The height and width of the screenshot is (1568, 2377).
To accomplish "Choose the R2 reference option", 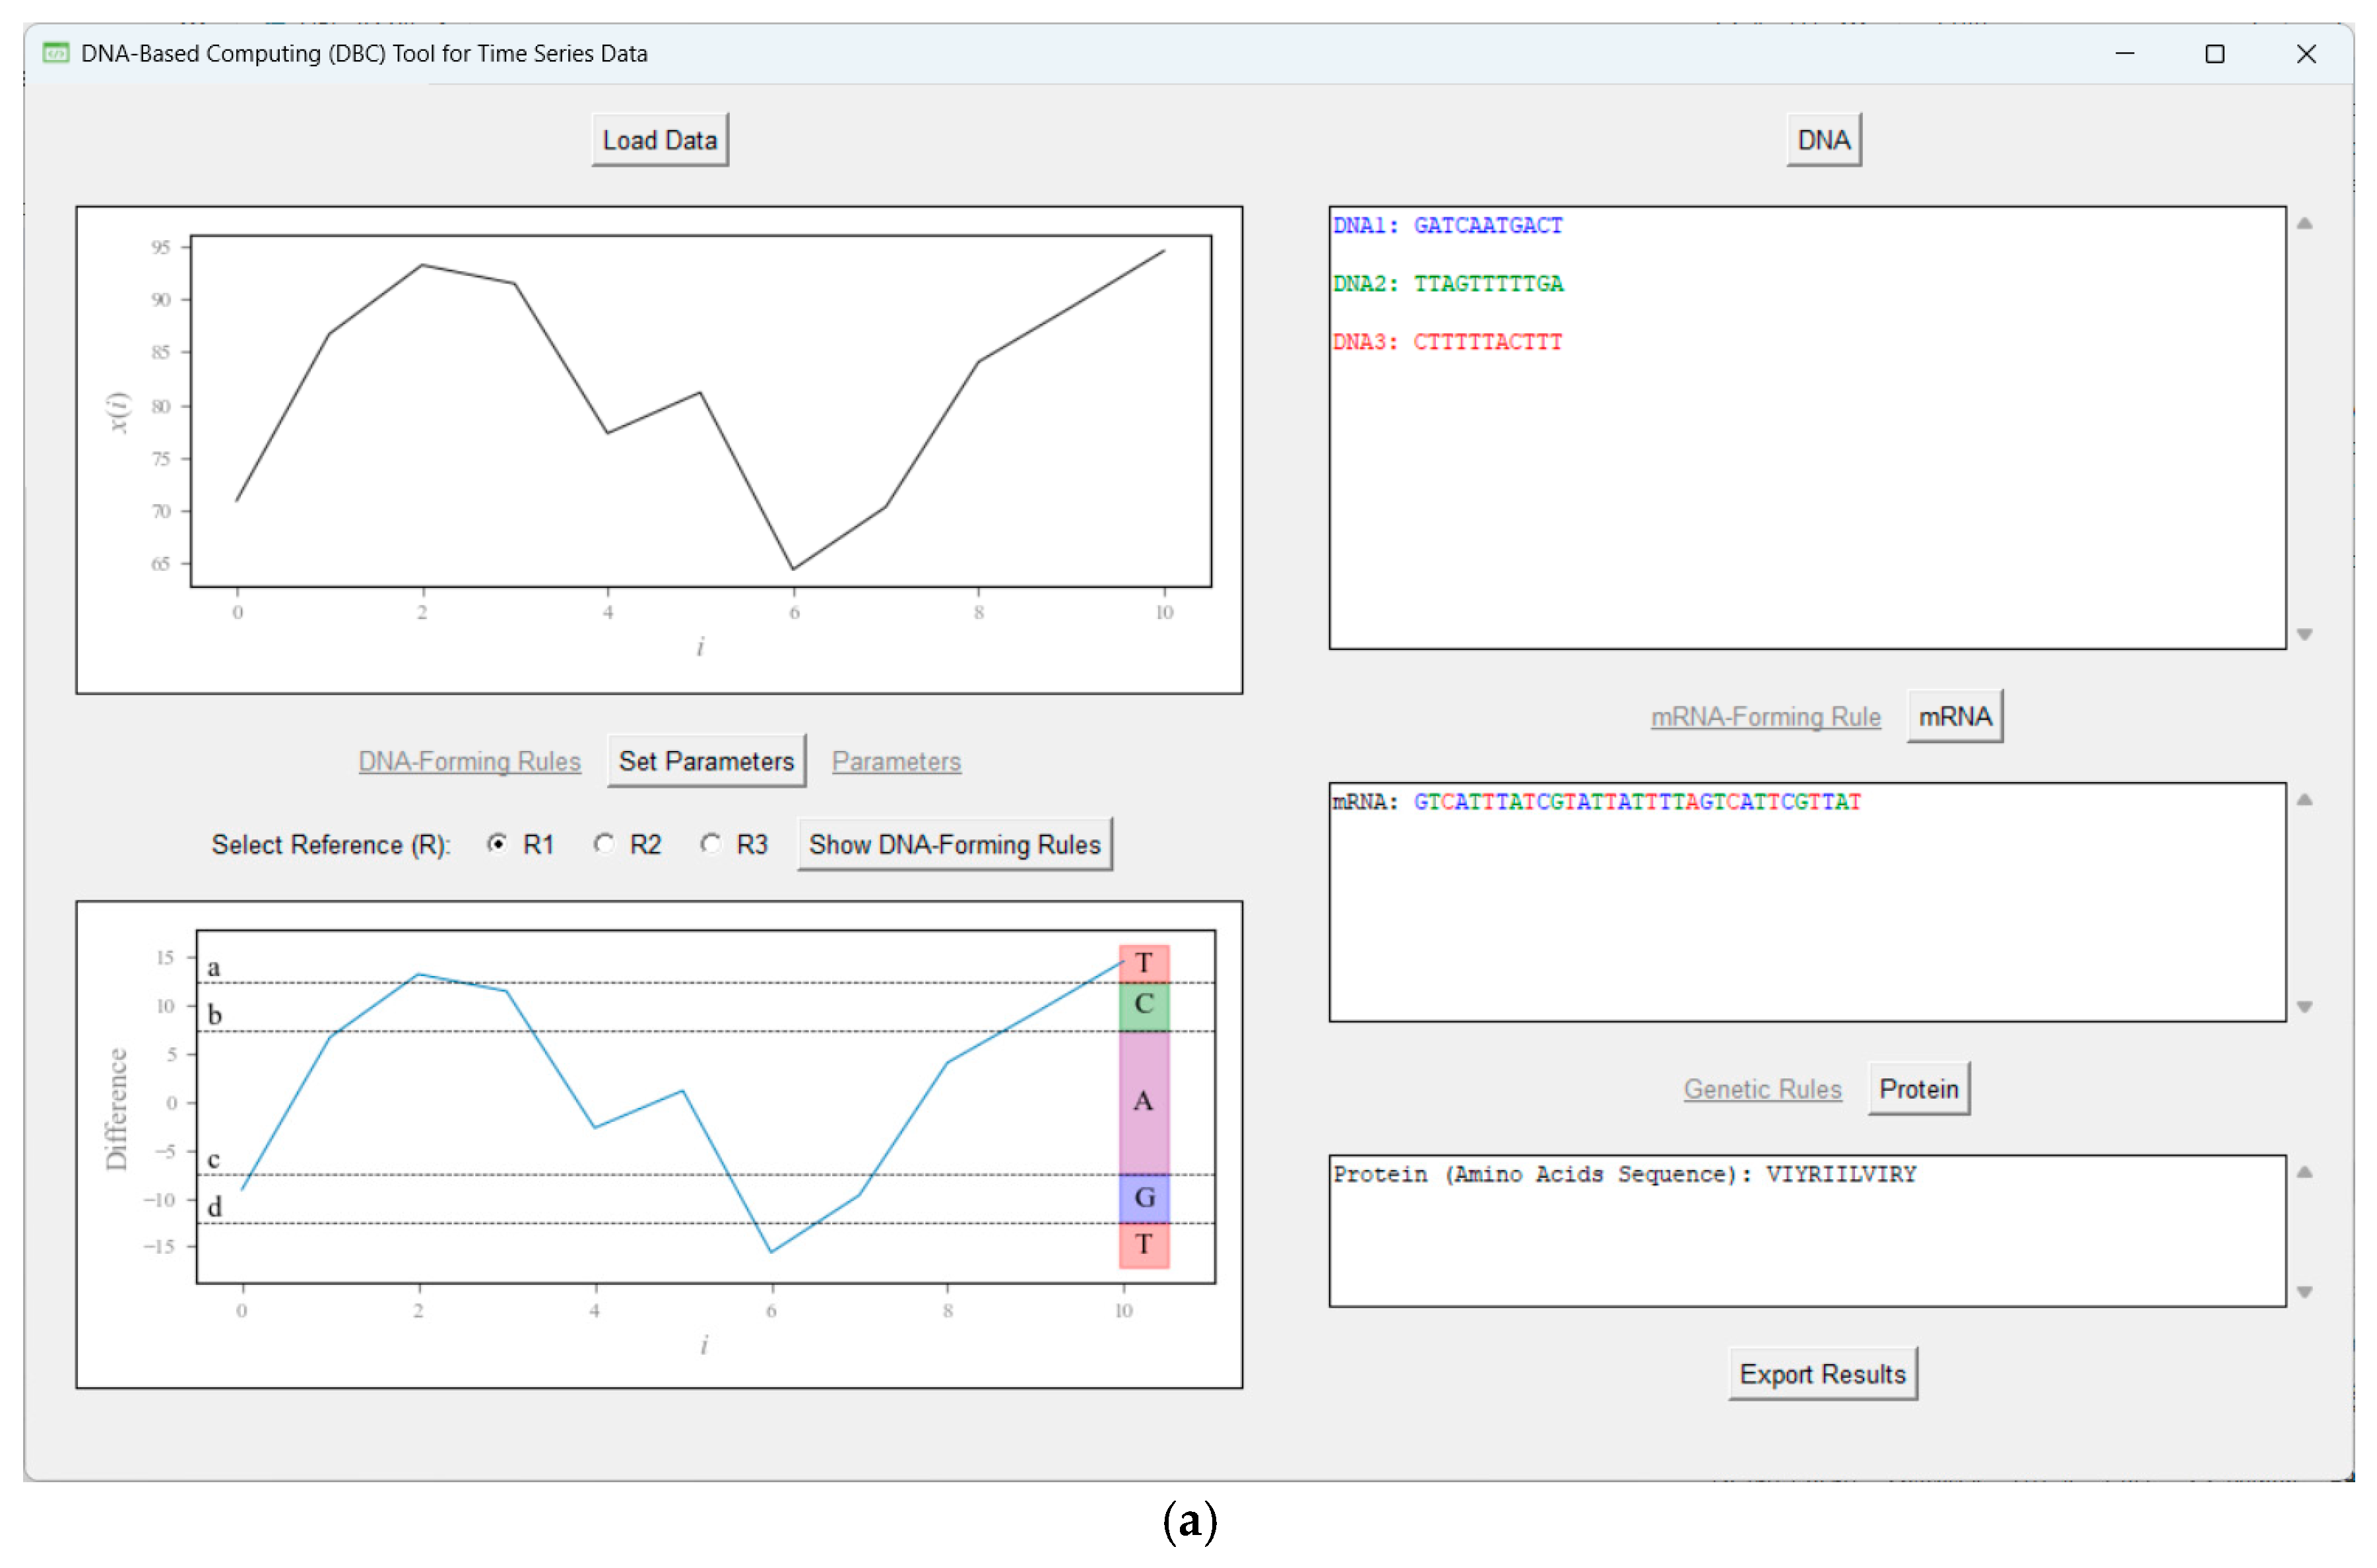I will pyautogui.click(x=604, y=844).
